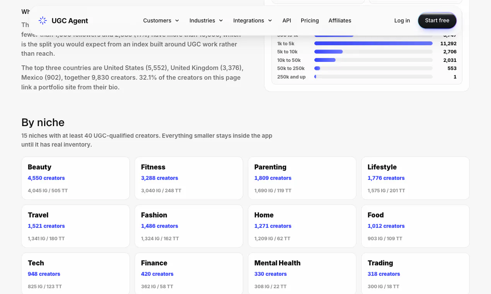Open the Lifestyle niche card
Viewport: 491px width, 294px height.
(415, 178)
